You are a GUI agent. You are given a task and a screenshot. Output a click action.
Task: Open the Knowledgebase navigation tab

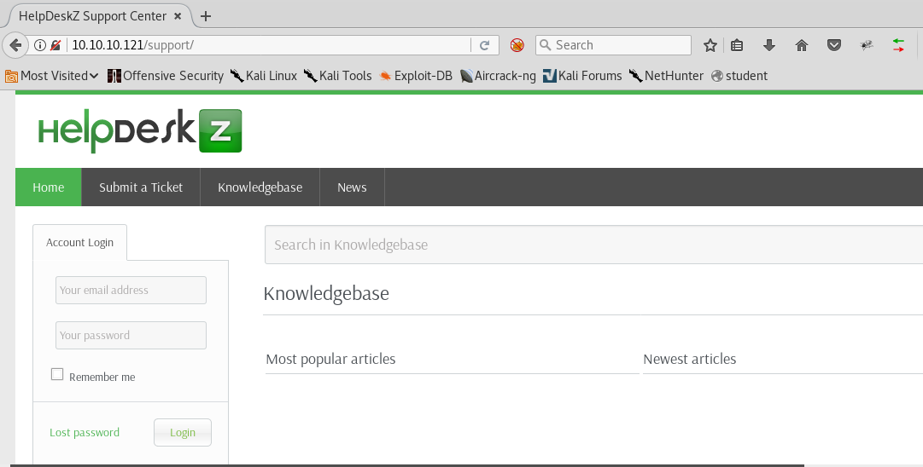tap(260, 187)
